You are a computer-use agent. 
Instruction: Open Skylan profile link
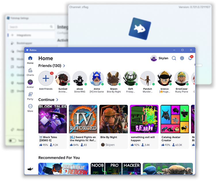click(159, 58)
